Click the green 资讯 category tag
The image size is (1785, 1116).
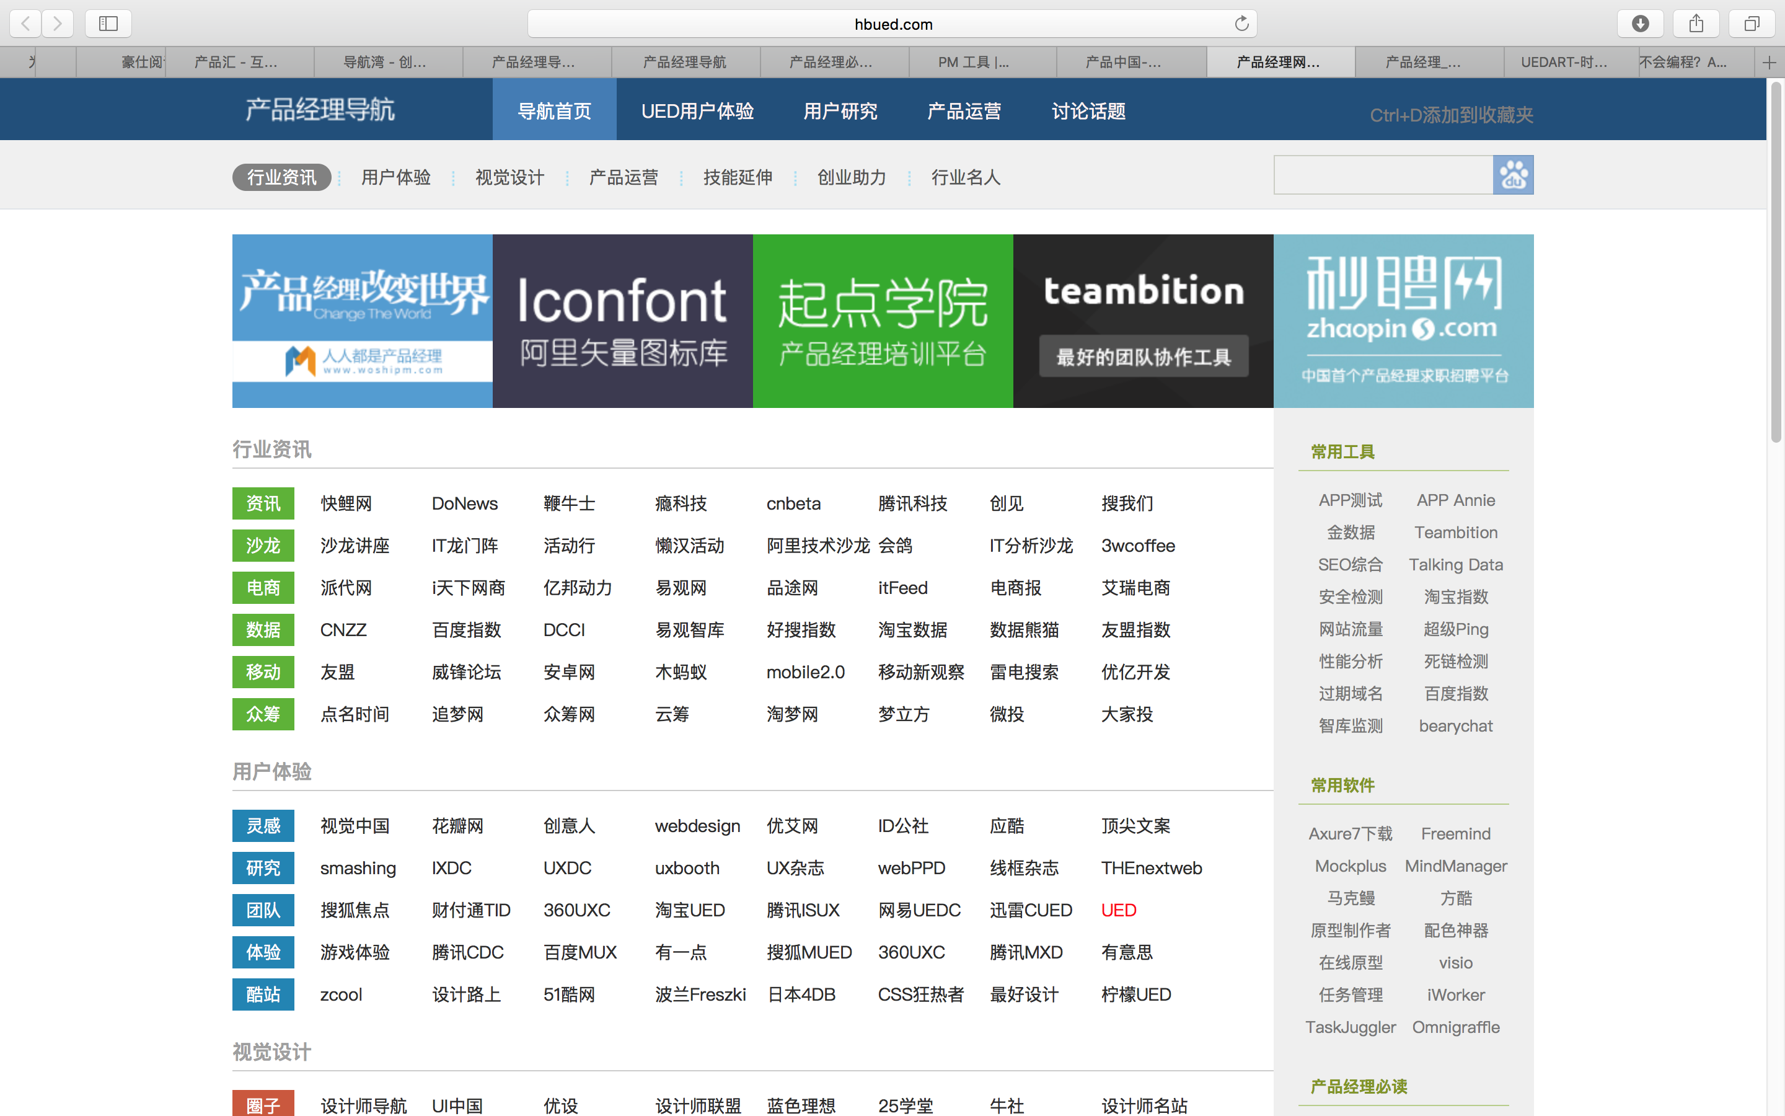(263, 503)
